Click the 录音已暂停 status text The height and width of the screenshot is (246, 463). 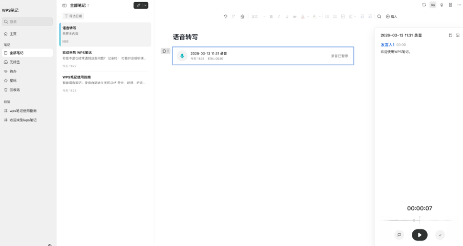click(339, 56)
